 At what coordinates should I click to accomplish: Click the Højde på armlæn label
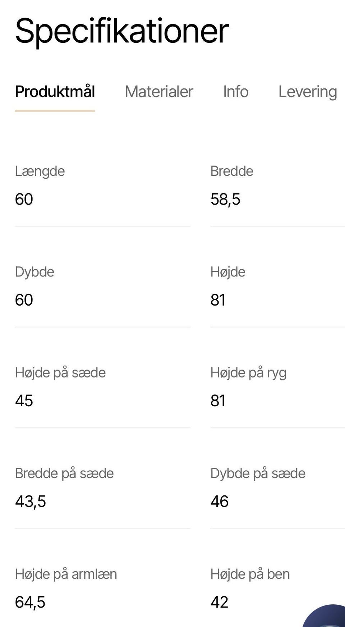pyautogui.click(x=66, y=574)
